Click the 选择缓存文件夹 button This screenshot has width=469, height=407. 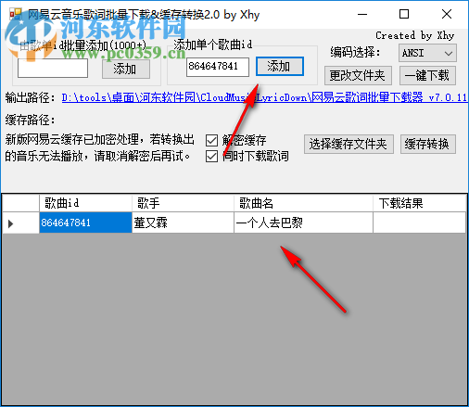click(349, 144)
